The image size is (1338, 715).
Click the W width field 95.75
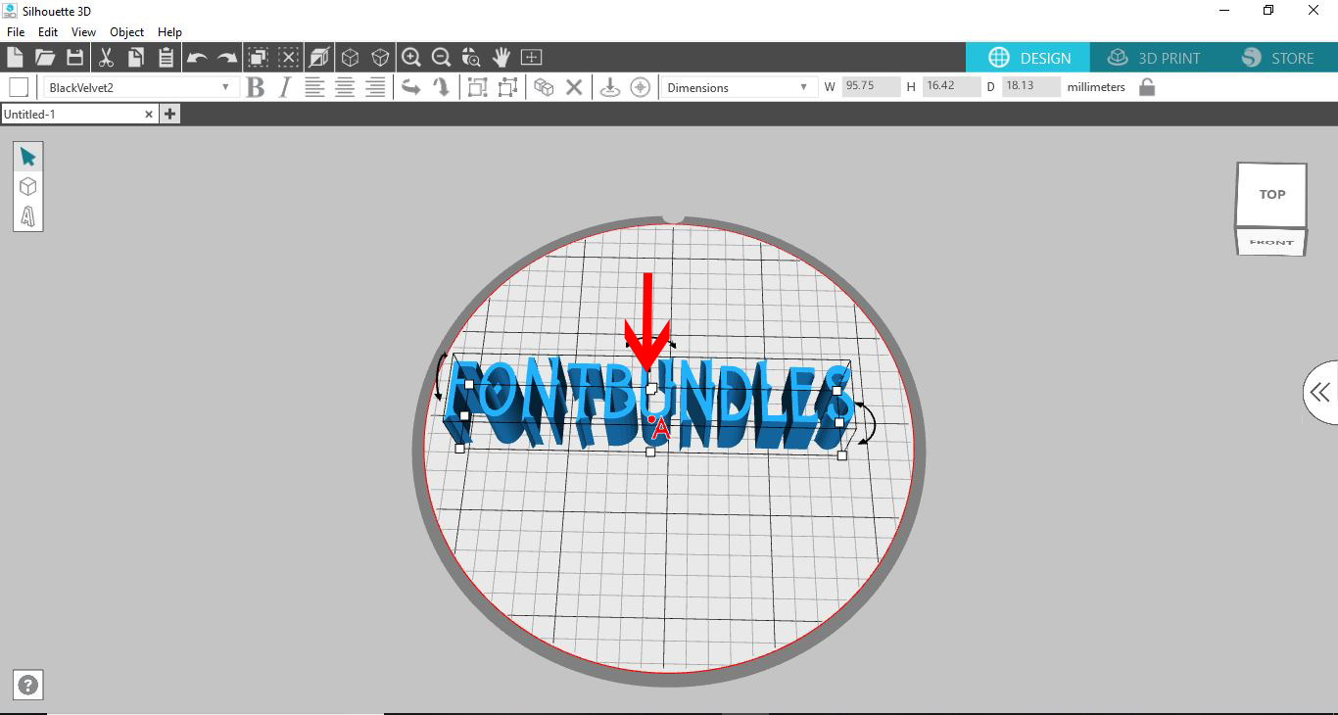click(871, 86)
